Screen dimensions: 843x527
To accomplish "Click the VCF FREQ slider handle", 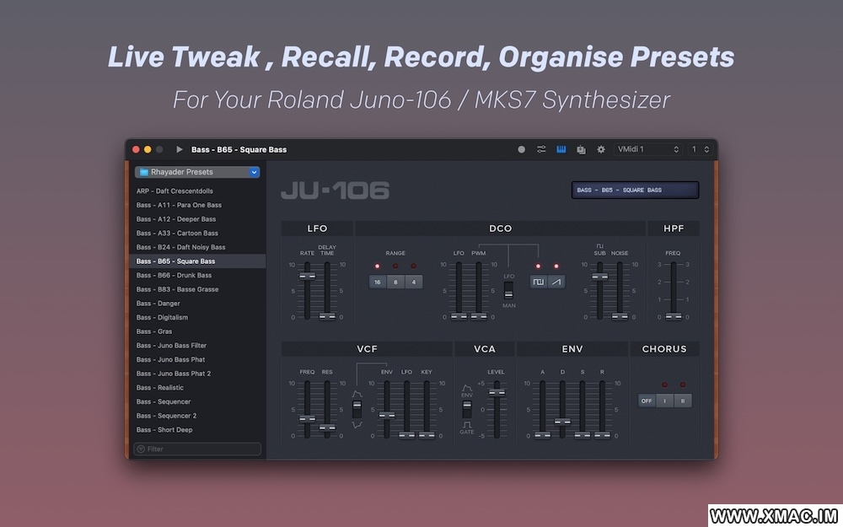I will pos(307,418).
